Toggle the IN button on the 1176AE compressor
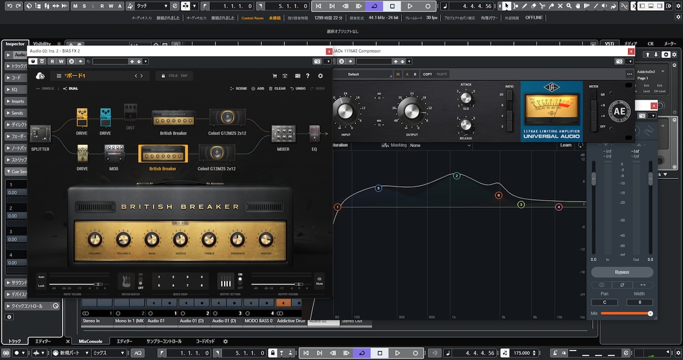 click(x=398, y=74)
